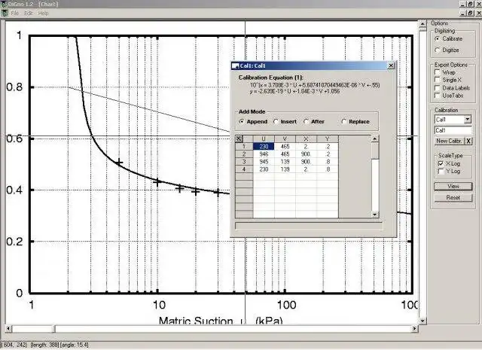Click the X delete button beside New Calibr.
This screenshot has height=350, width=482.
point(468,141)
